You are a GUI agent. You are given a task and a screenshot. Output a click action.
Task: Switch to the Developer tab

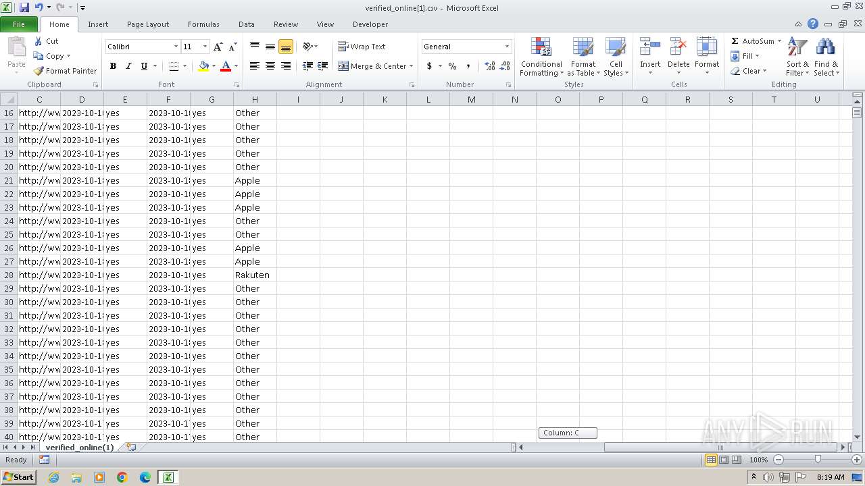370,24
